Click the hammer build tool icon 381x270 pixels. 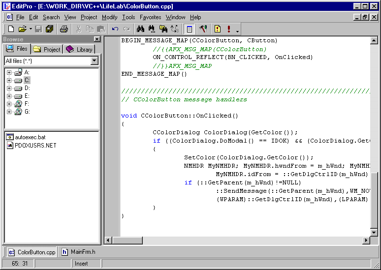pos(203,29)
